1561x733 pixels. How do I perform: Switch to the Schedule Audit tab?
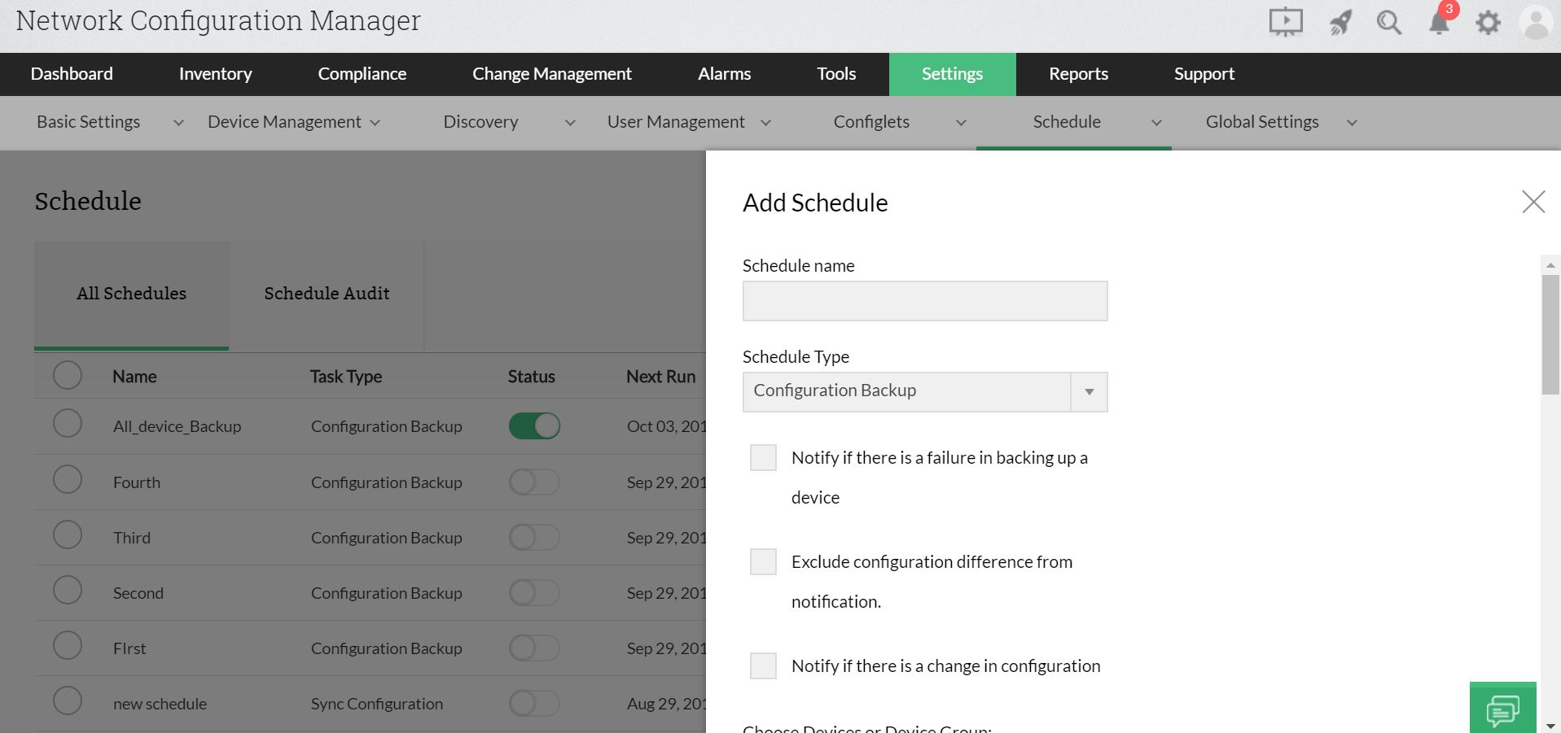point(327,294)
